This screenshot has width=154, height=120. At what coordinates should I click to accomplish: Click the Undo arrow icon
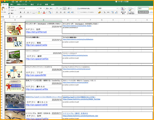coord(21,2)
